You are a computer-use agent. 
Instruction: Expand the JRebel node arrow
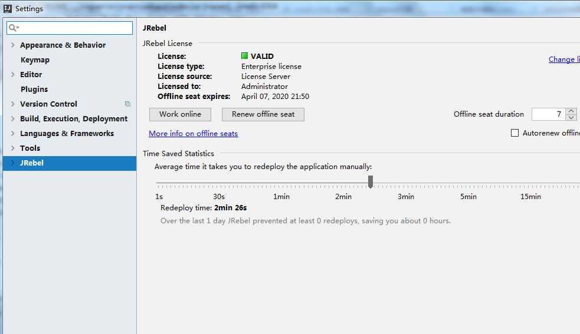pyautogui.click(x=12, y=163)
